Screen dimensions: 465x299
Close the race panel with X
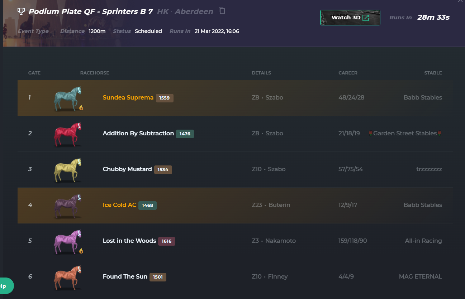(460, 1)
